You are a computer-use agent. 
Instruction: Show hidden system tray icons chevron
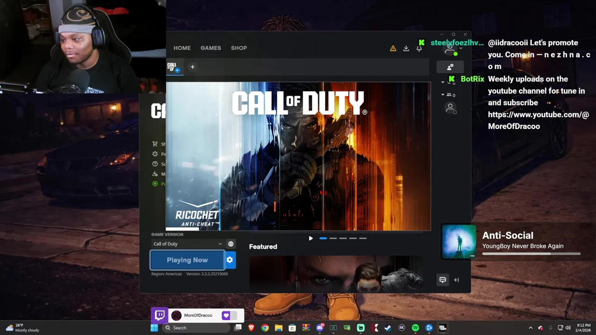530,328
